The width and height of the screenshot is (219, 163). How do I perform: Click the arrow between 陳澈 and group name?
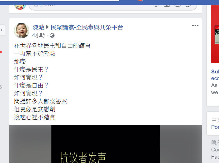pos(47,27)
